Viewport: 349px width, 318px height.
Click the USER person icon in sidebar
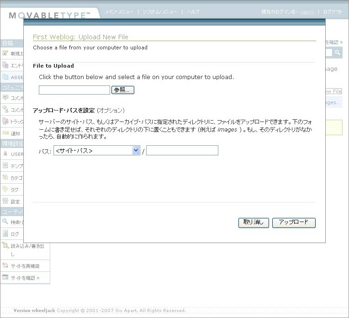pos(5,154)
